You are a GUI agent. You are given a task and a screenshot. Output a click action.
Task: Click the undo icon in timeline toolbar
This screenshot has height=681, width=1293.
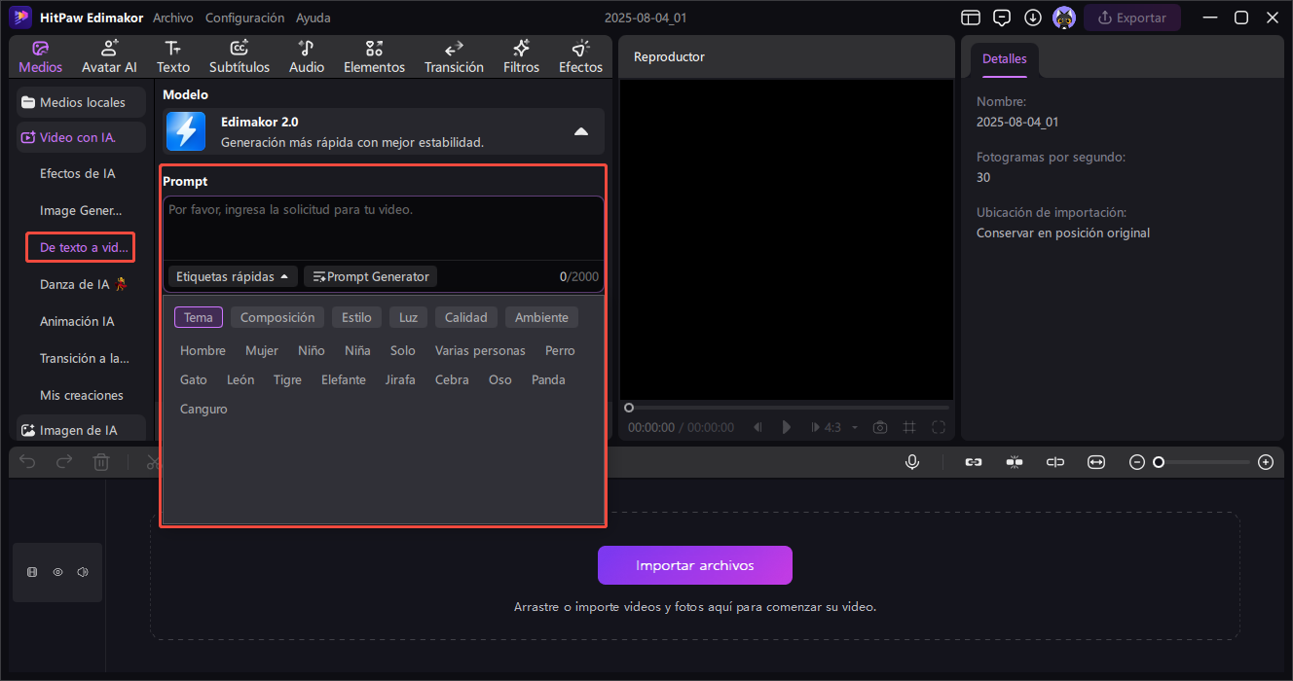[x=27, y=462]
